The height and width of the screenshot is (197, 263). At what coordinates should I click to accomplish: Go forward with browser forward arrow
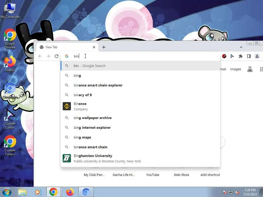point(48,56)
